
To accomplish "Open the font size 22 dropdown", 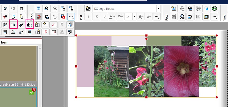I will point(134,17).
